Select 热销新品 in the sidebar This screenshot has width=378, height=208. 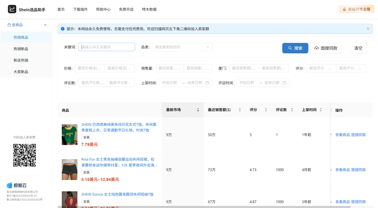click(26, 49)
